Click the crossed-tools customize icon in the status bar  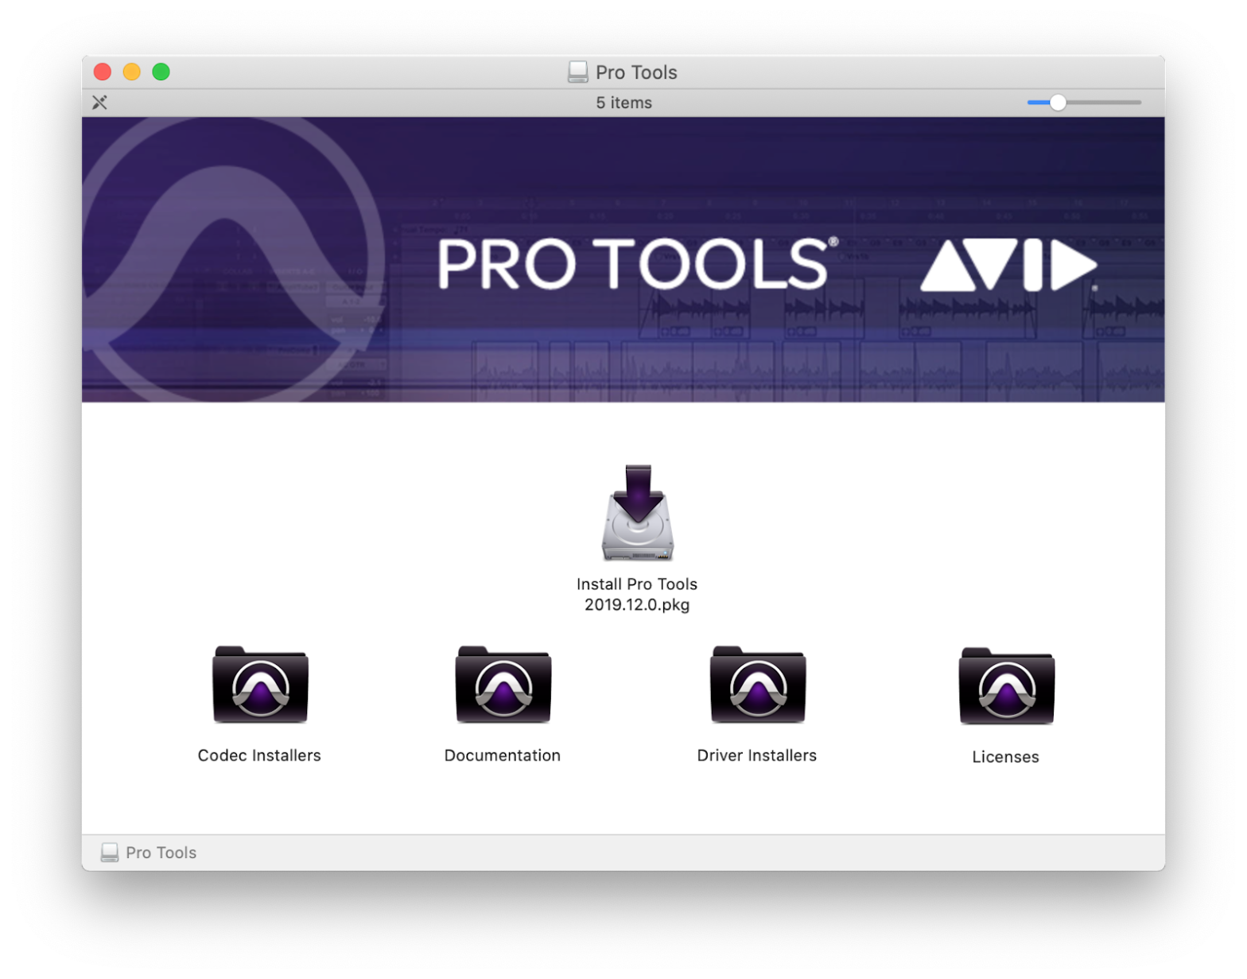(x=99, y=102)
